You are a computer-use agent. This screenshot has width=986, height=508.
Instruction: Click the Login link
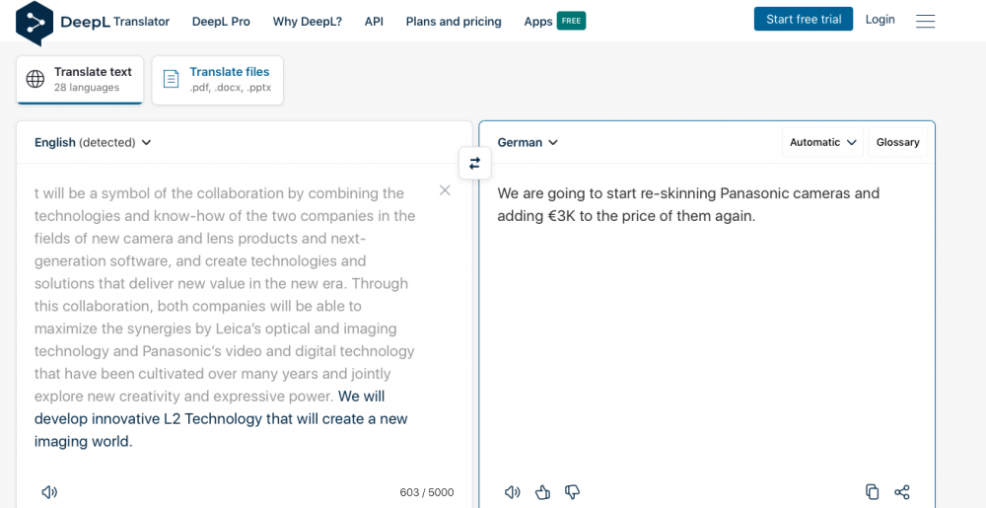click(880, 20)
